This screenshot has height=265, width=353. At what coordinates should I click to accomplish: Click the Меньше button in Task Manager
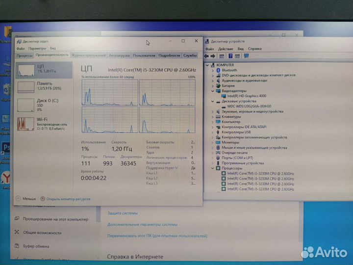pos(26,199)
